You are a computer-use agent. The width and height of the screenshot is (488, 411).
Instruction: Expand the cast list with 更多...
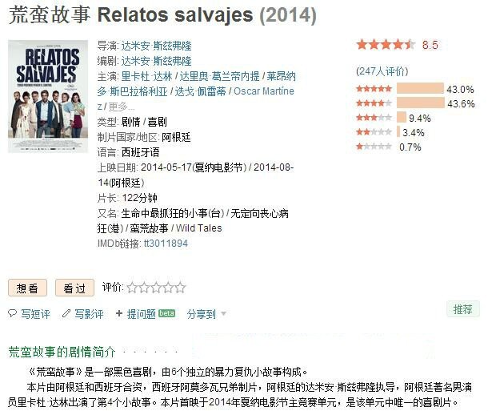click(x=122, y=107)
